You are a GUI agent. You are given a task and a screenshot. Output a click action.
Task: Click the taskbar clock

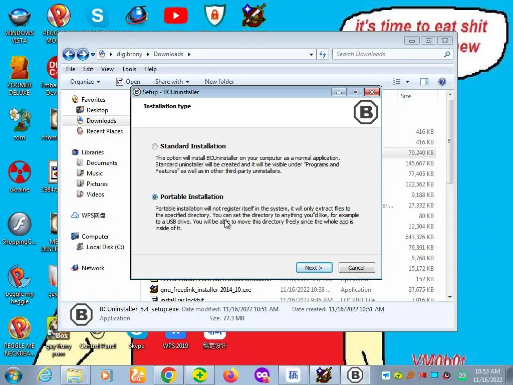487,375
